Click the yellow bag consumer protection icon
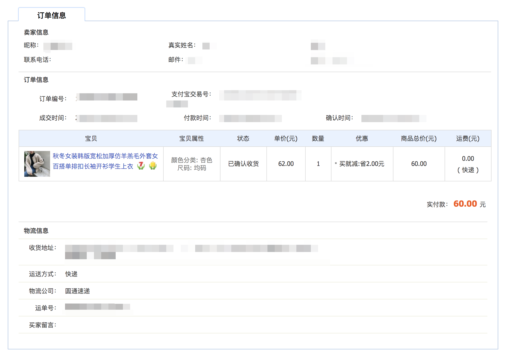The image size is (506, 353). coord(153,166)
